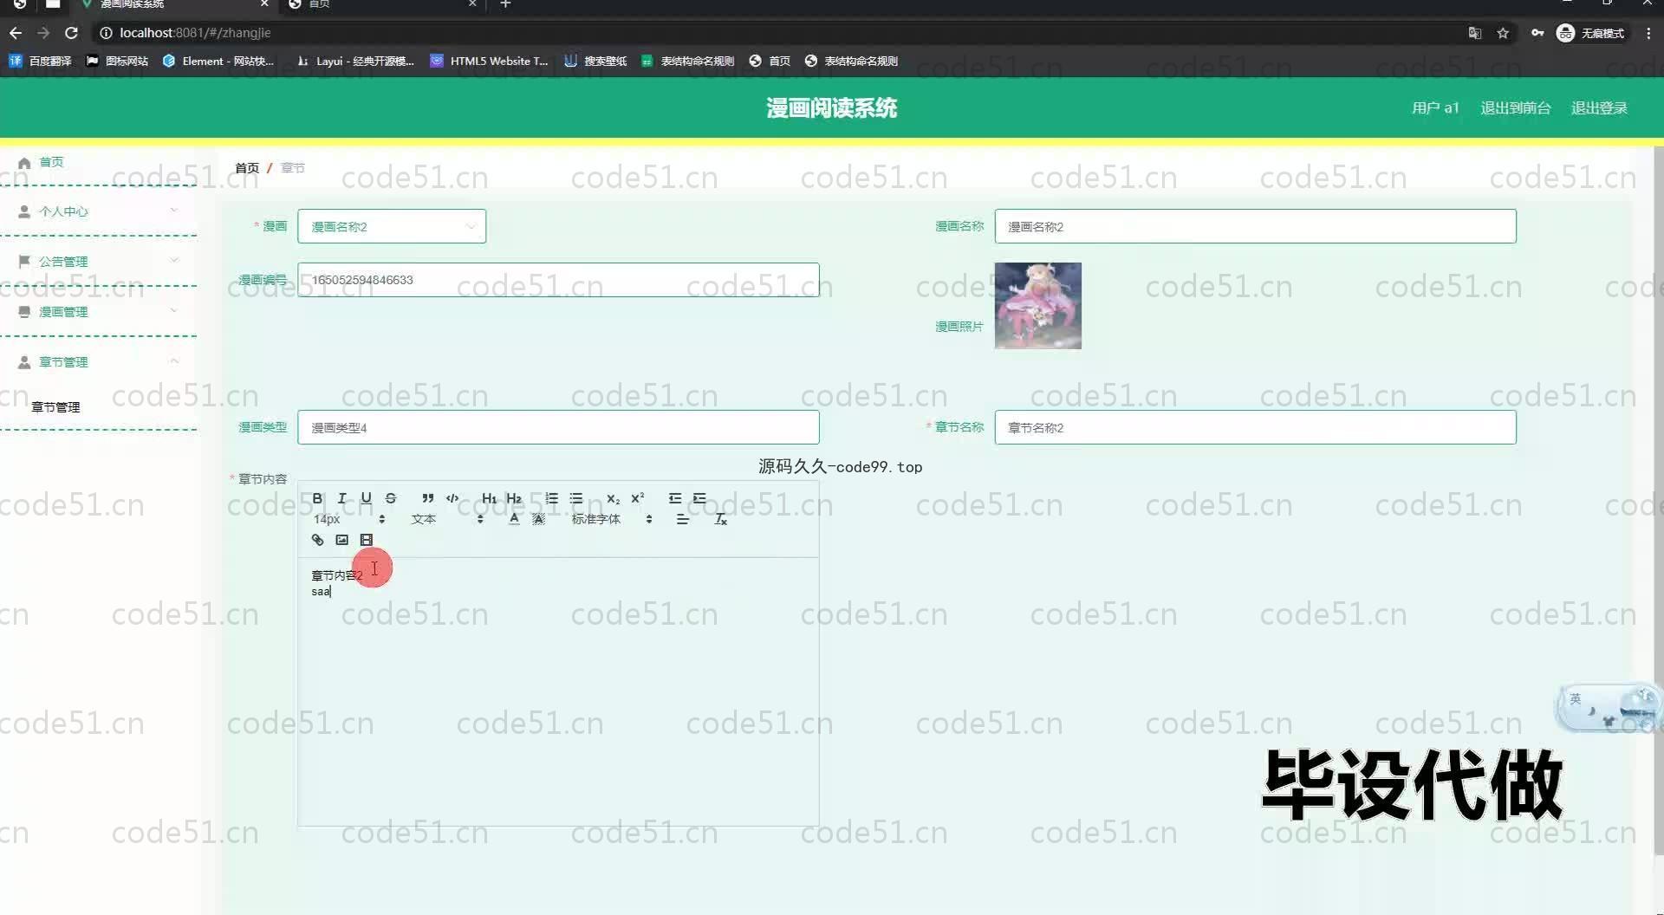Open the text alignment picker
This screenshot has width=1664, height=915.
(x=683, y=519)
